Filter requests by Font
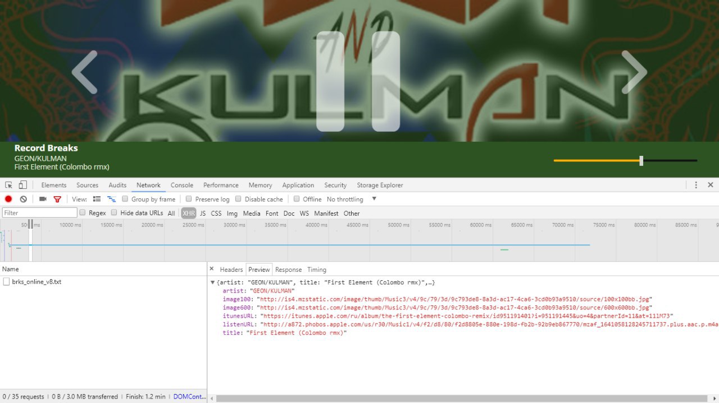This screenshot has width=719, height=403. [272, 214]
